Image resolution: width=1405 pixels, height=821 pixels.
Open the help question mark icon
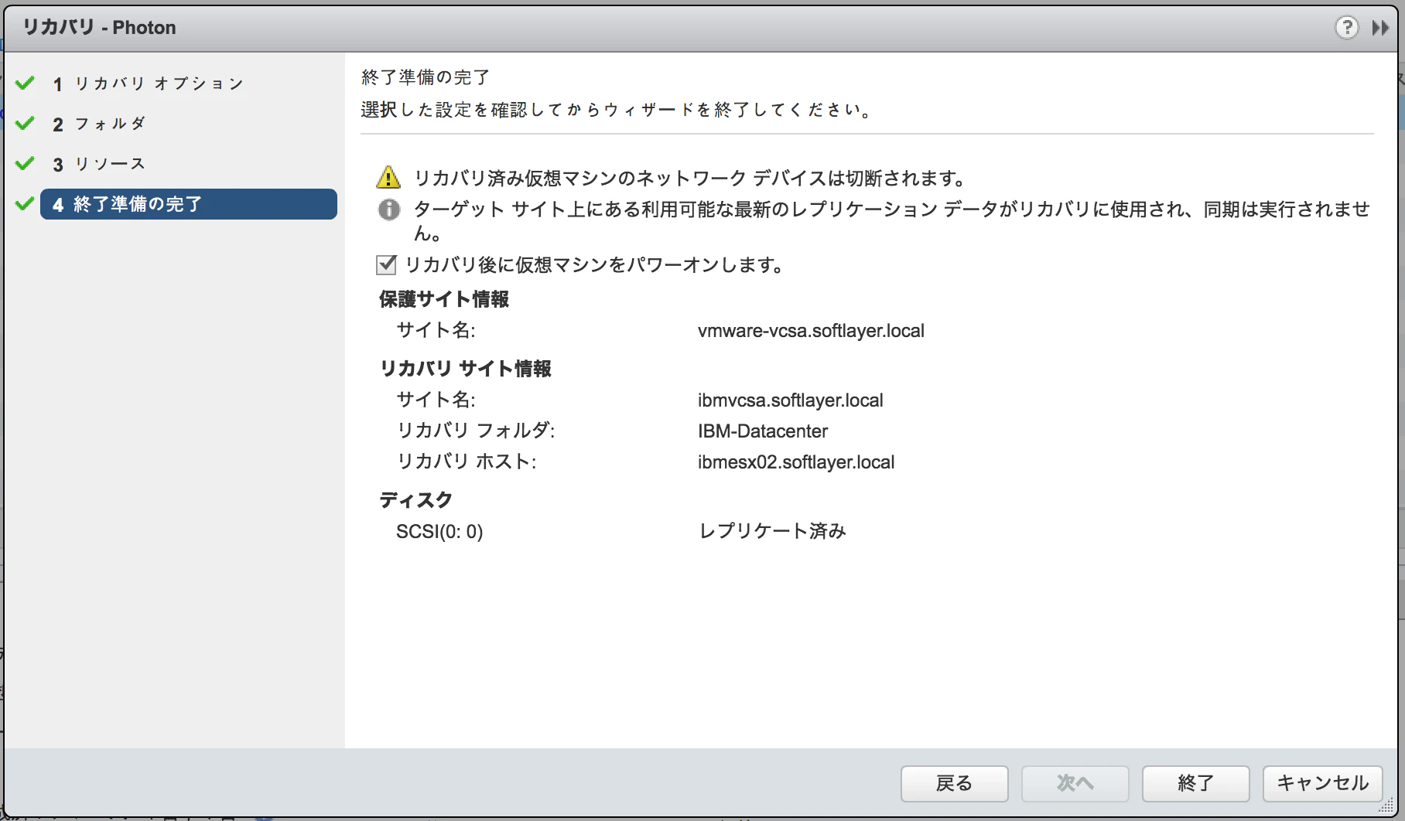point(1347,28)
